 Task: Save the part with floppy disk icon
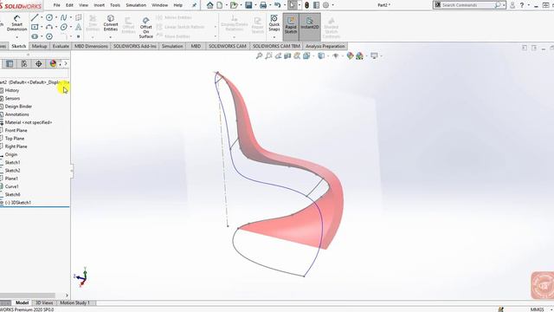(248, 5)
